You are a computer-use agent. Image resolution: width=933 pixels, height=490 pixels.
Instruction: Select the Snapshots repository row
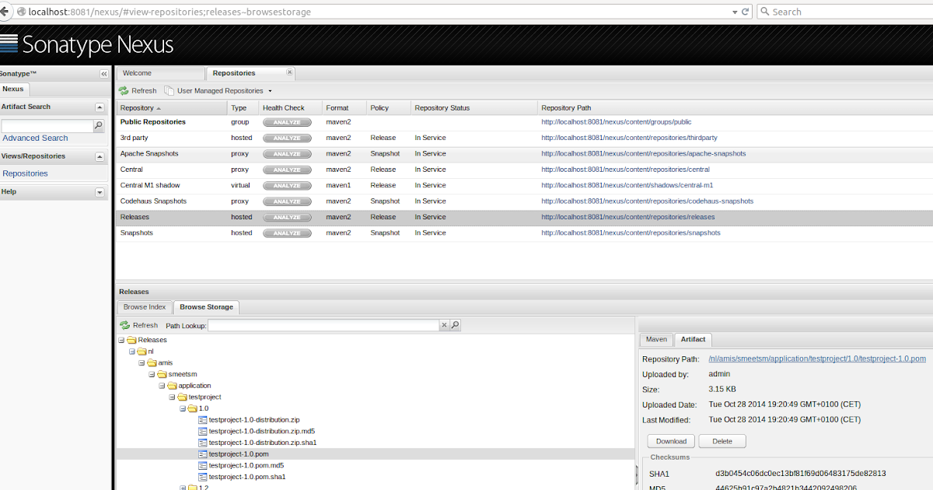(524, 233)
